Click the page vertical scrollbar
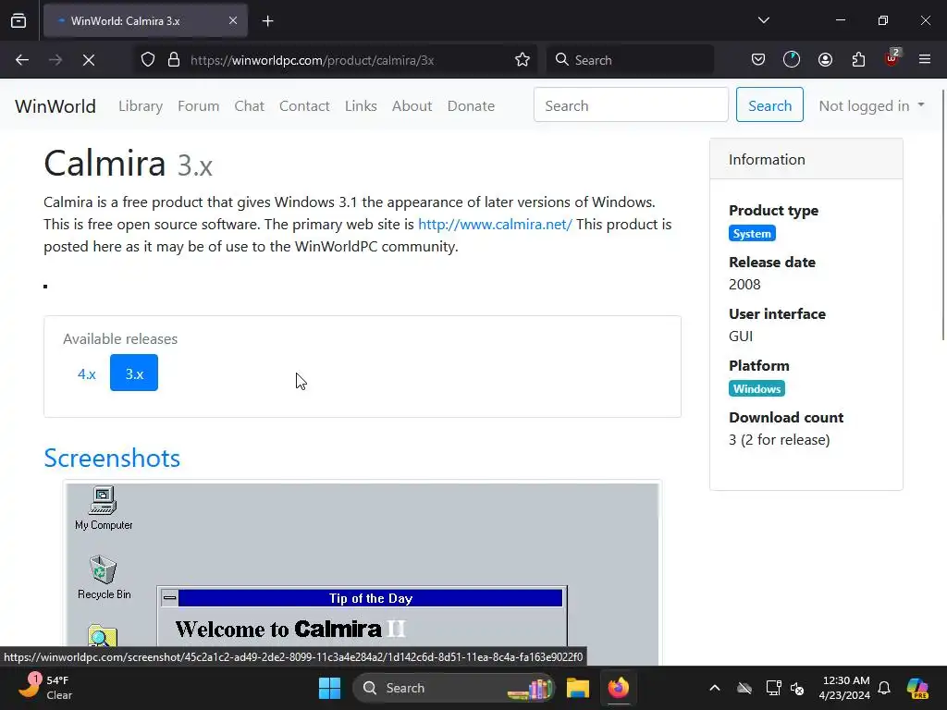947x710 pixels. (x=942, y=214)
